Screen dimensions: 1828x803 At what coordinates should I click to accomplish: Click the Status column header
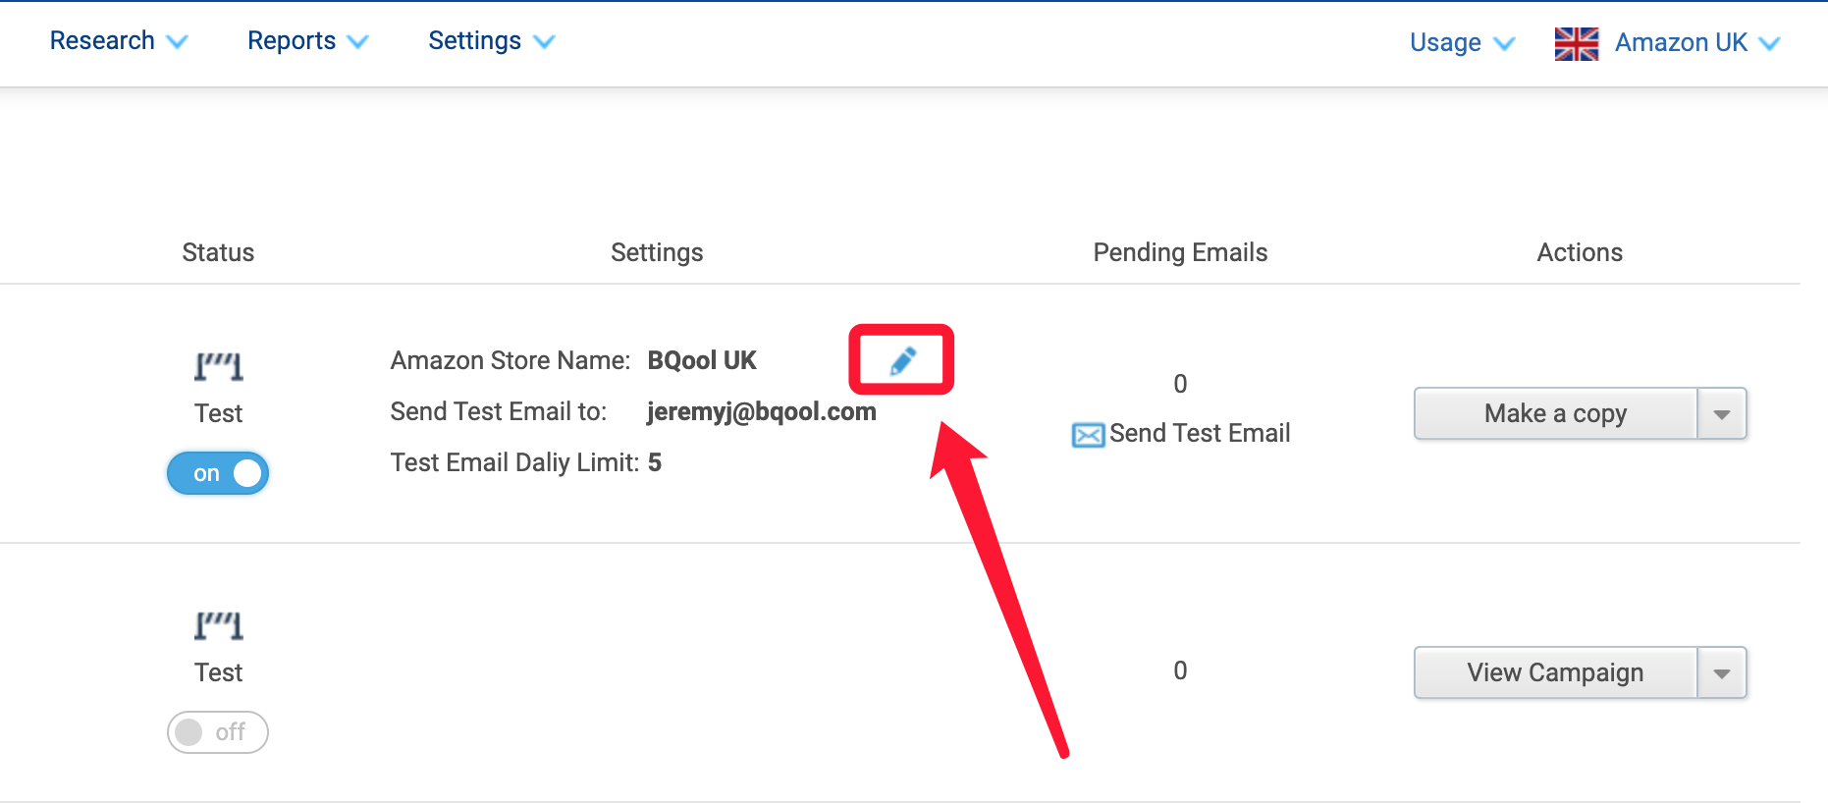pos(218,252)
